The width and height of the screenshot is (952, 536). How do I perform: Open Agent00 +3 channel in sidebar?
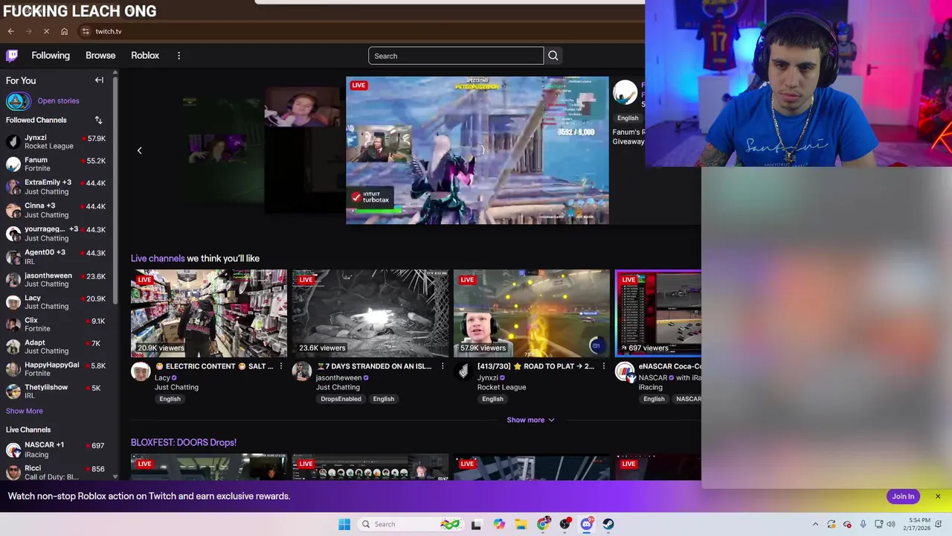(57, 257)
